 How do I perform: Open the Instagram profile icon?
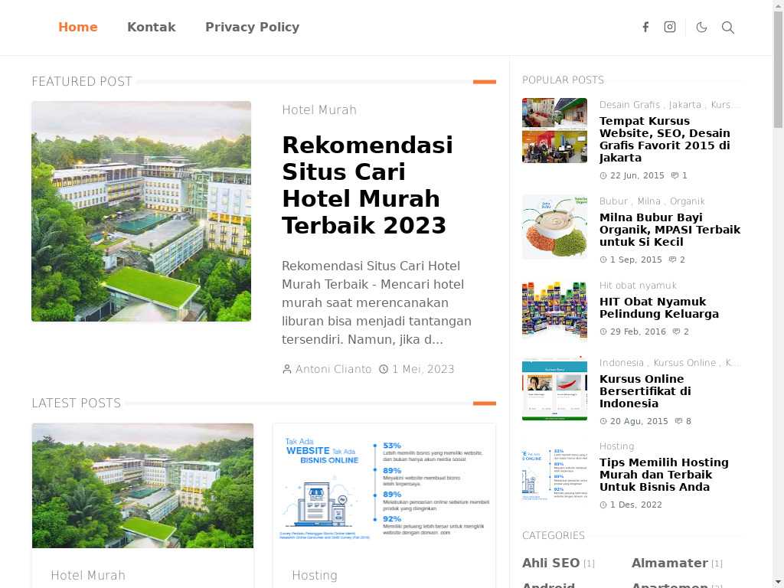point(670,27)
